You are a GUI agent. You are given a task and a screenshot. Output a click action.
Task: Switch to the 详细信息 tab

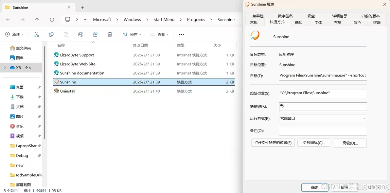(340, 16)
